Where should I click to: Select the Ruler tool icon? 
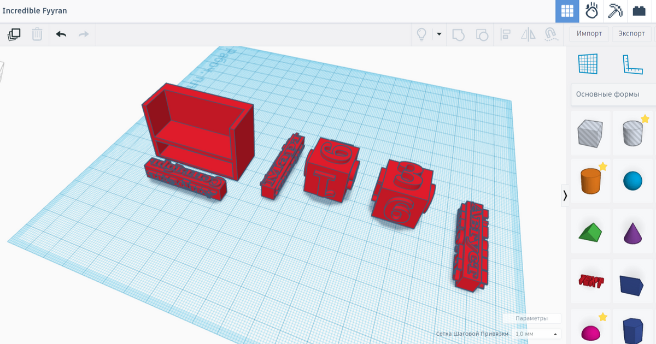coord(632,64)
